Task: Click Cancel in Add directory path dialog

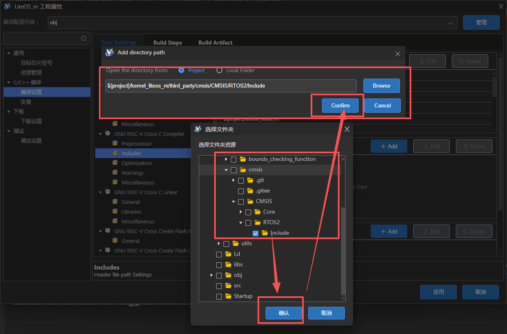Action: coord(382,105)
